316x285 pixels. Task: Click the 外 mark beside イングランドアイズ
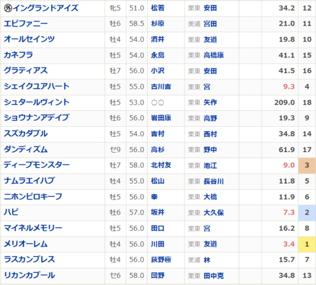8,8
